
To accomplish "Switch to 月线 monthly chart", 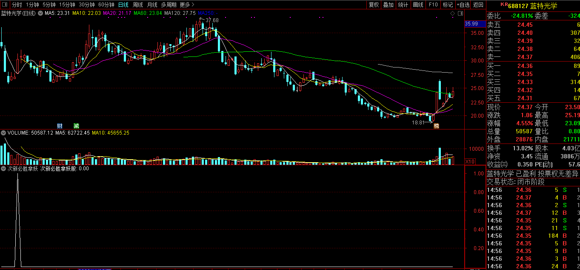I will tap(152, 5).
